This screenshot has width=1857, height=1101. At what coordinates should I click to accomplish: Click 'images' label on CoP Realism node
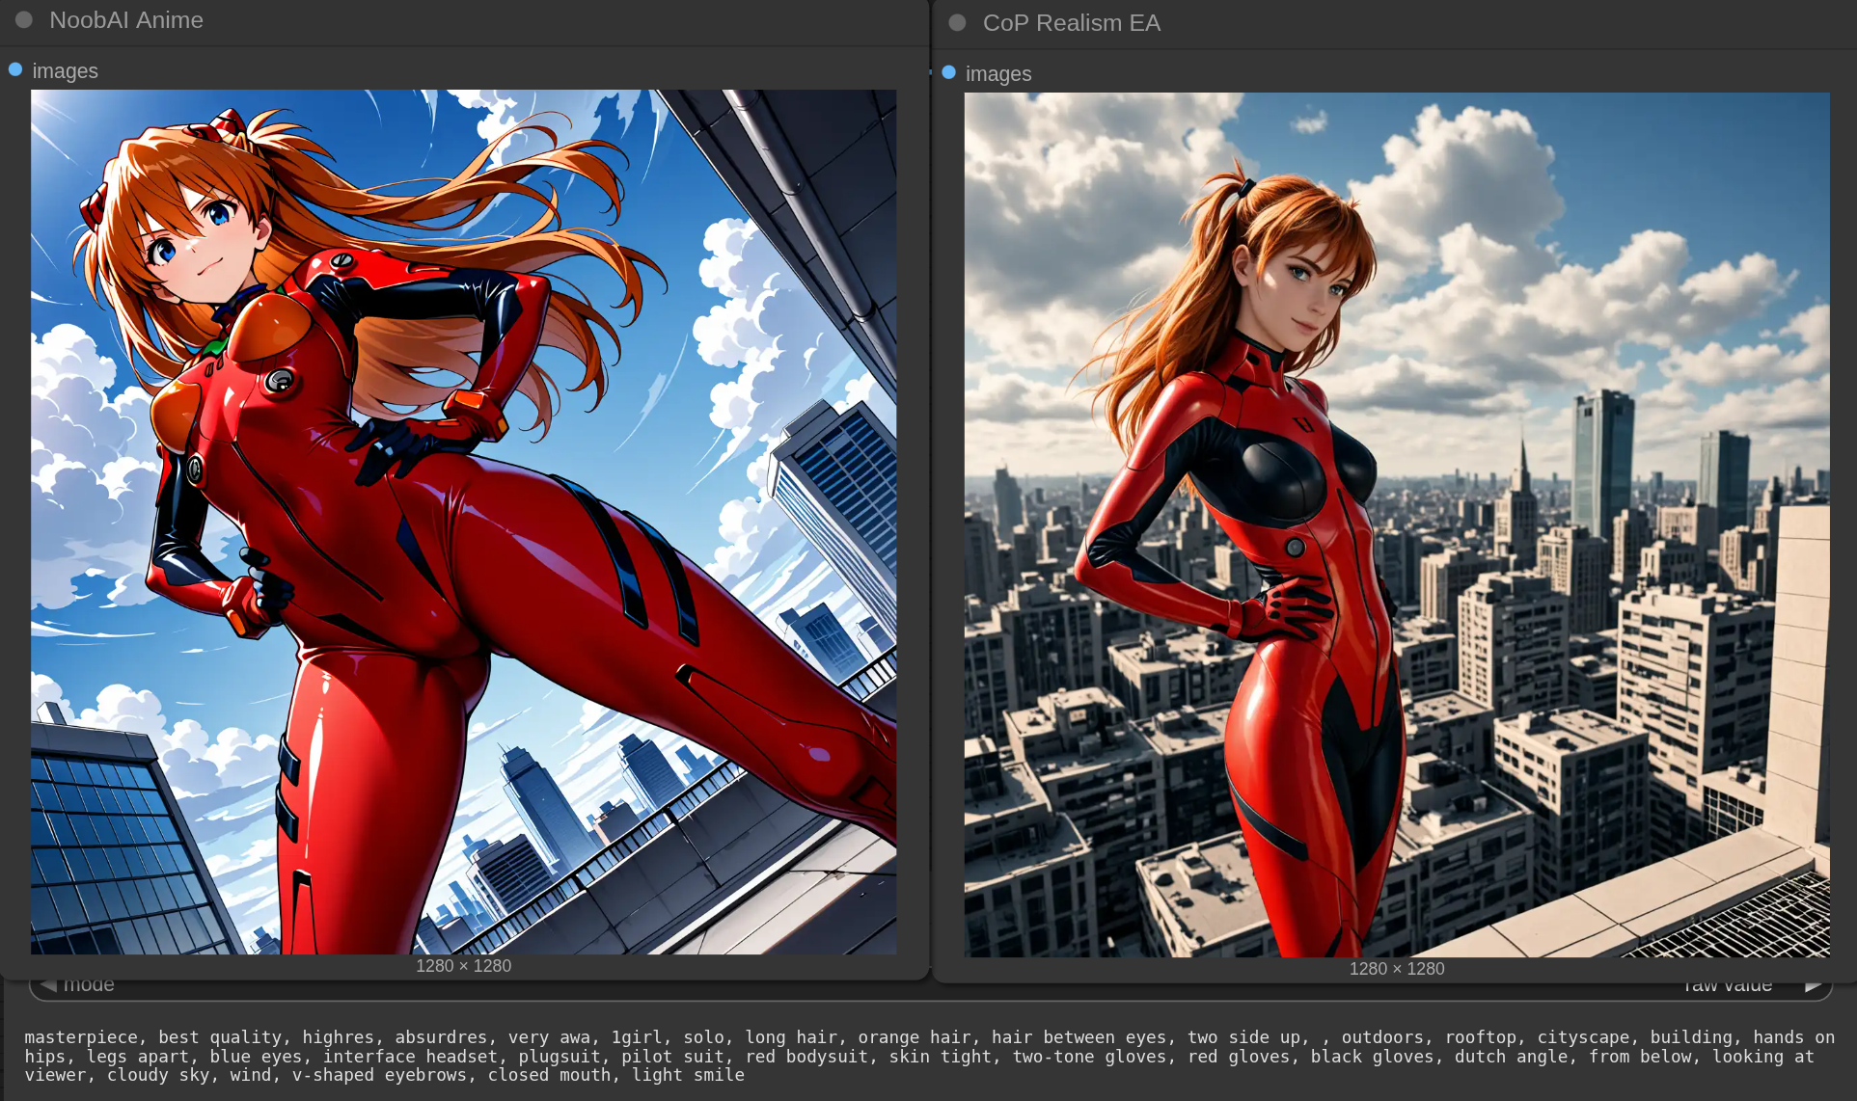coord(997,74)
